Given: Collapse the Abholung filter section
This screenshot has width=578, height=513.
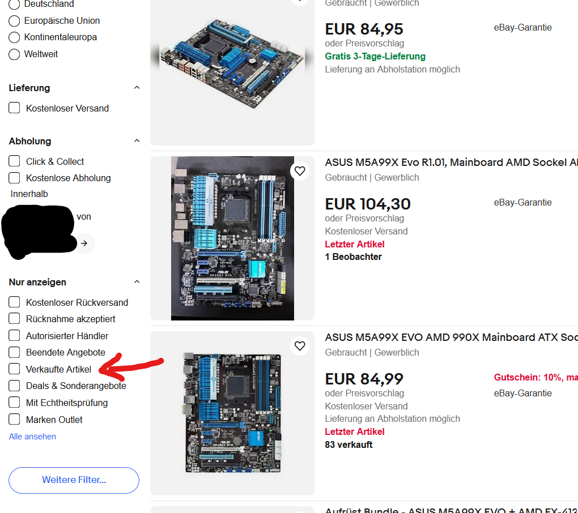Looking at the screenshot, I should (x=137, y=140).
